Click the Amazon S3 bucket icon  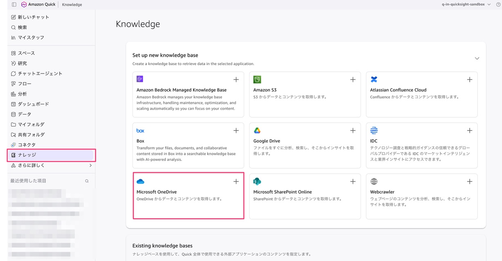pyautogui.click(x=257, y=79)
